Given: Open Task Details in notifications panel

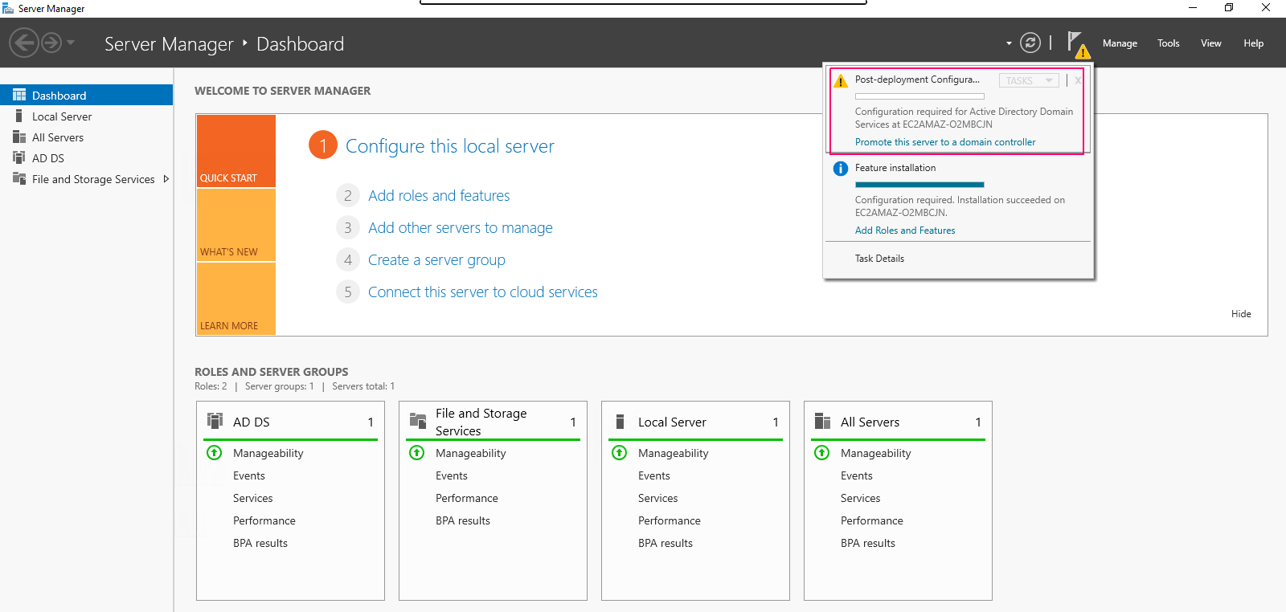Looking at the screenshot, I should pos(879,259).
